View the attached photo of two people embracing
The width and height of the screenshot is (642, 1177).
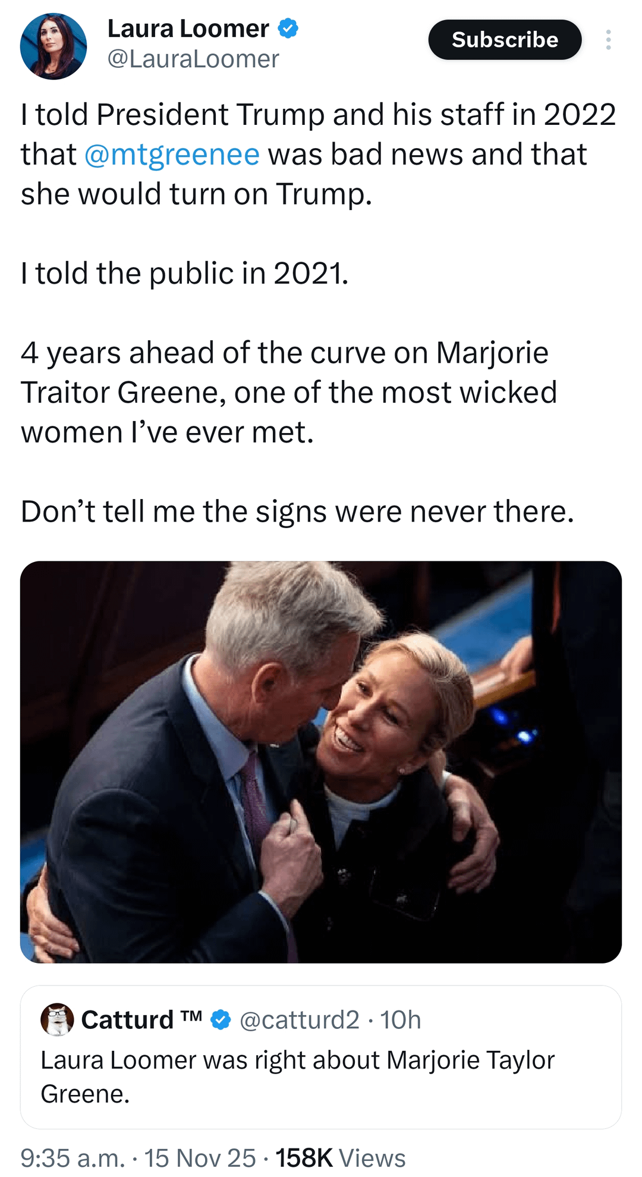[x=321, y=762]
